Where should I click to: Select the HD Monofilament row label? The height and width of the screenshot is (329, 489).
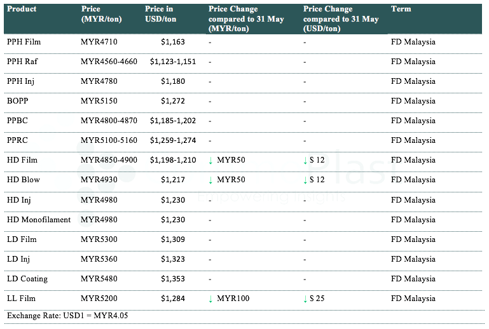pyautogui.click(x=39, y=220)
